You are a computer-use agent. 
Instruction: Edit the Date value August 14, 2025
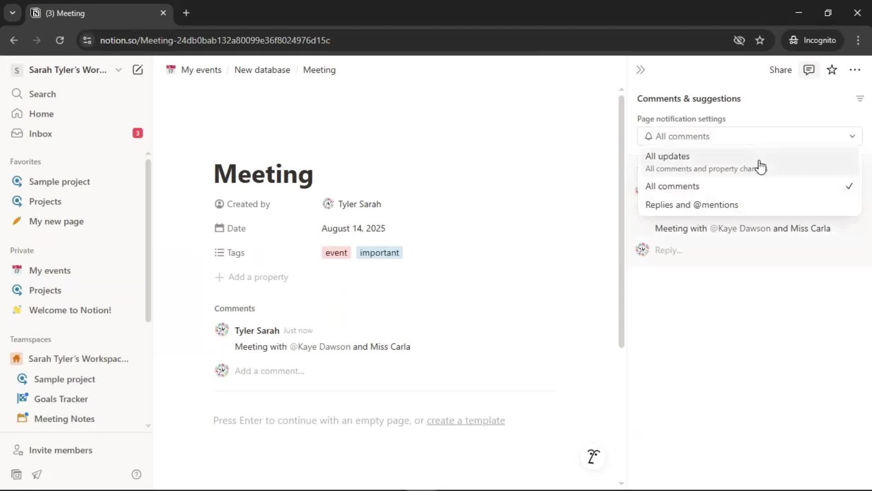(353, 228)
